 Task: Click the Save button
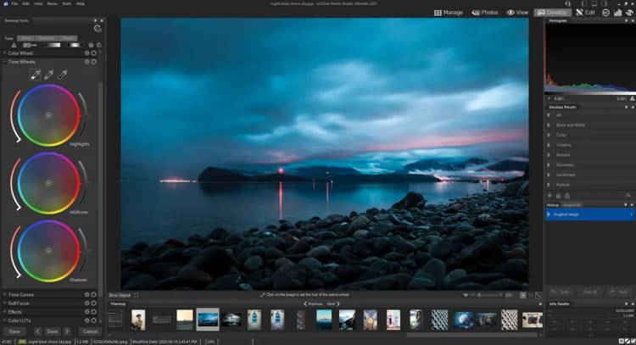14,331
